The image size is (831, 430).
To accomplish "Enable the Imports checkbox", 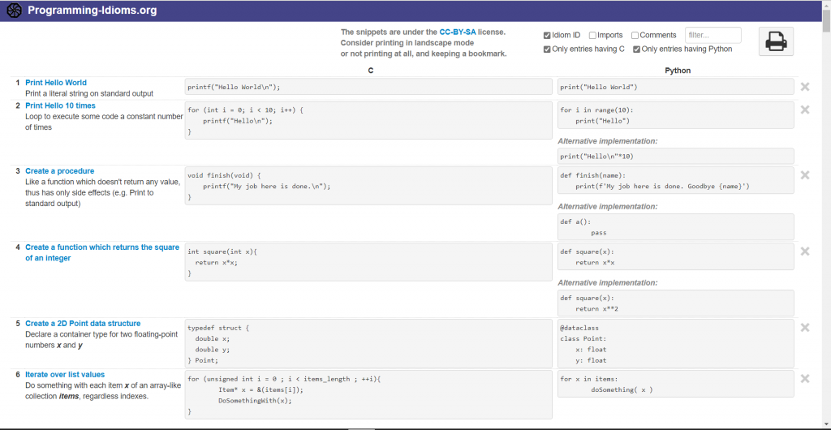I will pos(593,36).
